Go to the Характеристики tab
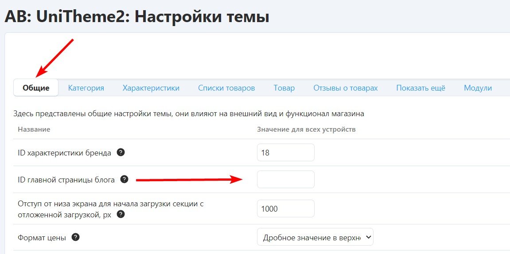This screenshot has width=510, height=254. coord(151,88)
